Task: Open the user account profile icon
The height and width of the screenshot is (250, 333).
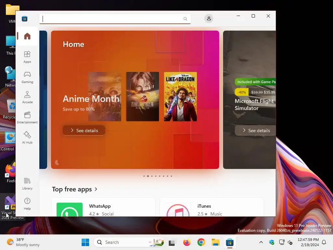Action: pyautogui.click(x=209, y=19)
